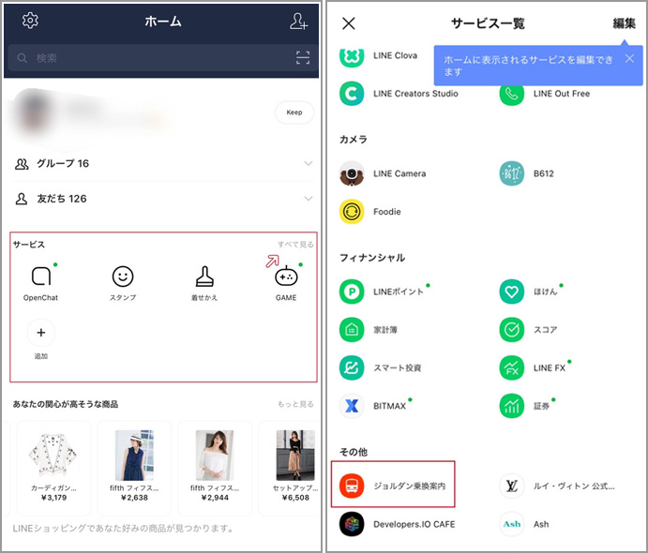Close the サービス一覧 screen with X
This screenshot has width=648, height=553.
pos(349,23)
